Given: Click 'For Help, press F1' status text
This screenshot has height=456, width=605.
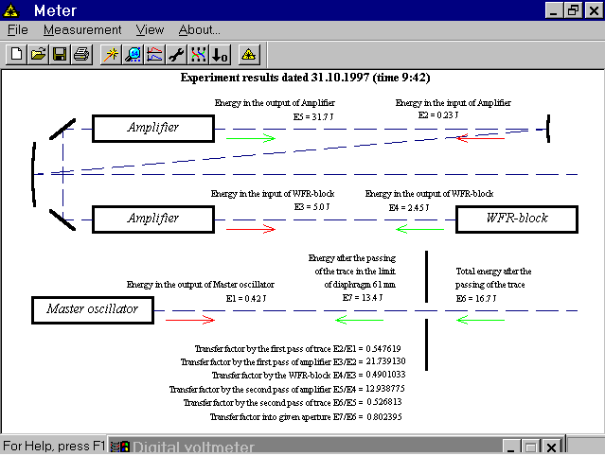Looking at the screenshot, I should 54,446.
